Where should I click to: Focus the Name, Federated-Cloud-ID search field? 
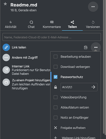[52, 37]
